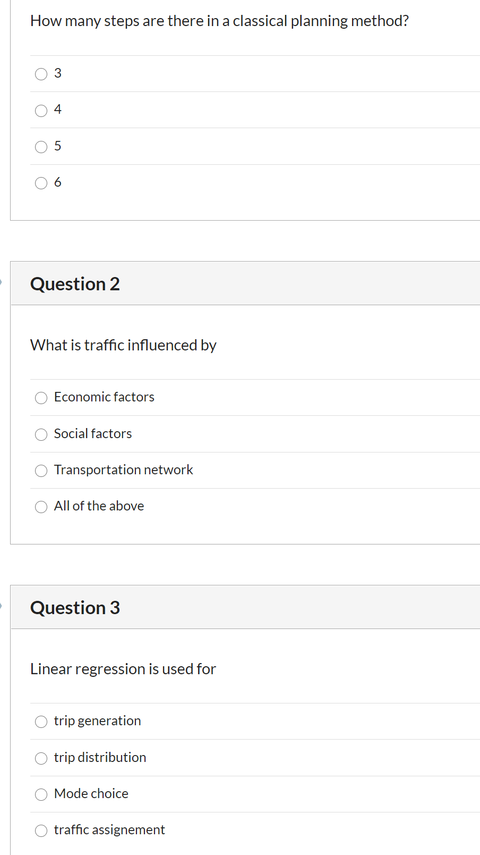Select the Economic factors radio button
This screenshot has height=855, width=480.
41,398
